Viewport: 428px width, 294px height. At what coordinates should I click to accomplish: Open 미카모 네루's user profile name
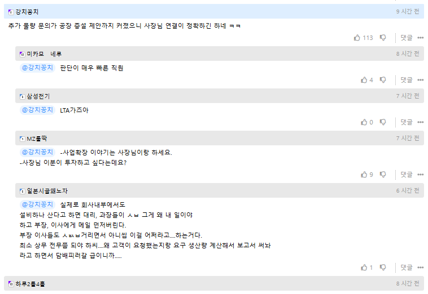click(x=44, y=54)
